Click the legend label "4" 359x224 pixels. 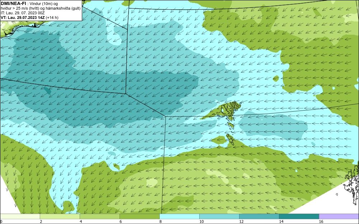81,221
